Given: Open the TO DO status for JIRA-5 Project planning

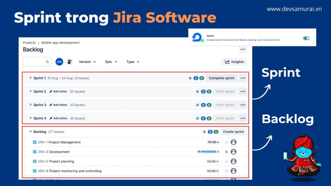Looking at the screenshot, I should (212, 161).
